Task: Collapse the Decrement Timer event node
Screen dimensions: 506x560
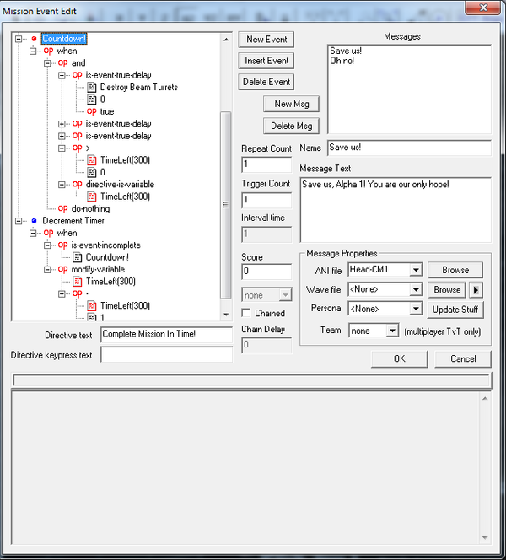Action: [x=19, y=221]
